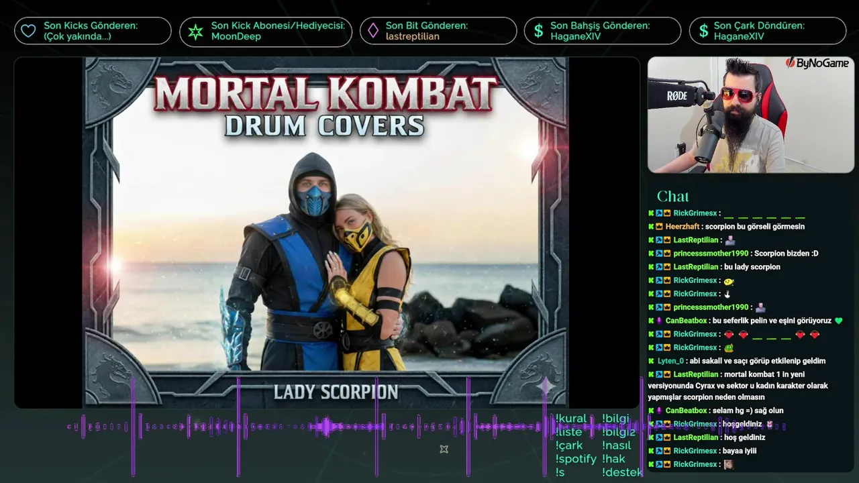Image resolution: width=859 pixels, height=483 pixels.
Task: Click the !bilgi2 command text
Action: (x=619, y=432)
